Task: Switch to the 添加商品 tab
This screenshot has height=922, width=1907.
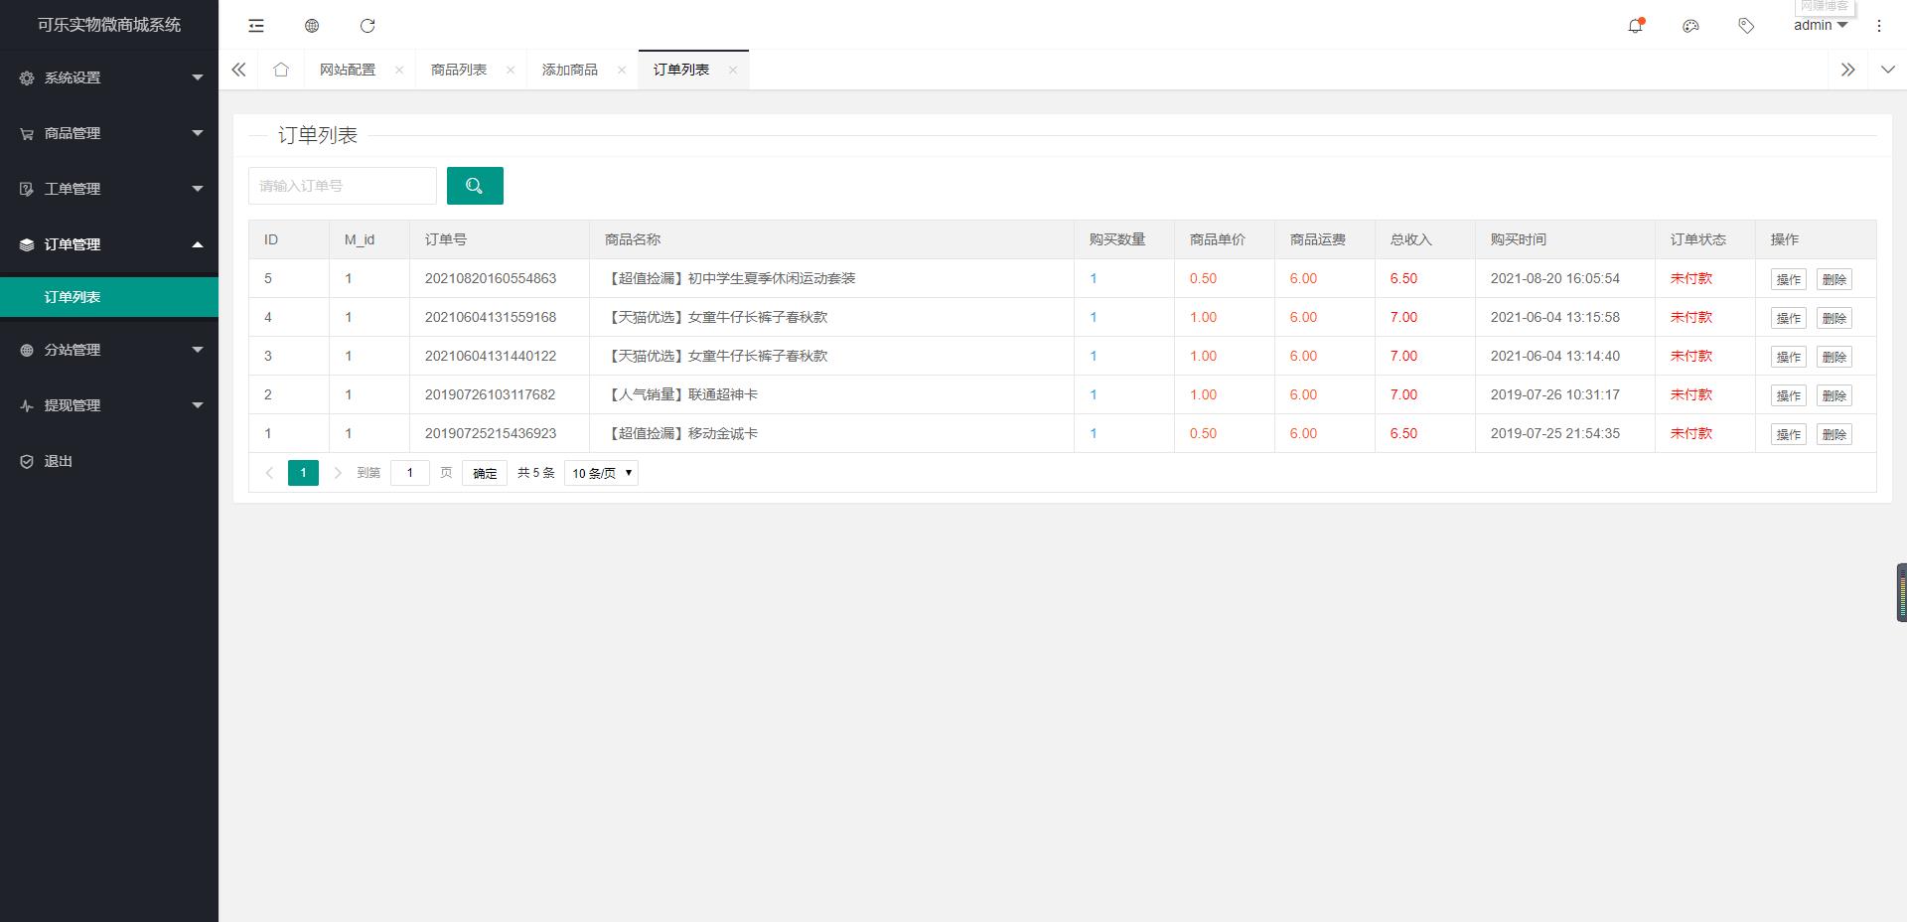Action: [570, 70]
